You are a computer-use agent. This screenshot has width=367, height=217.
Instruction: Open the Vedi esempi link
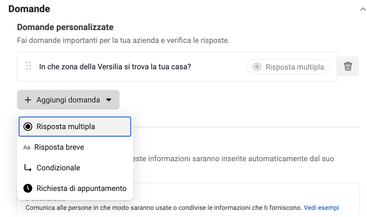pyautogui.click(x=321, y=208)
